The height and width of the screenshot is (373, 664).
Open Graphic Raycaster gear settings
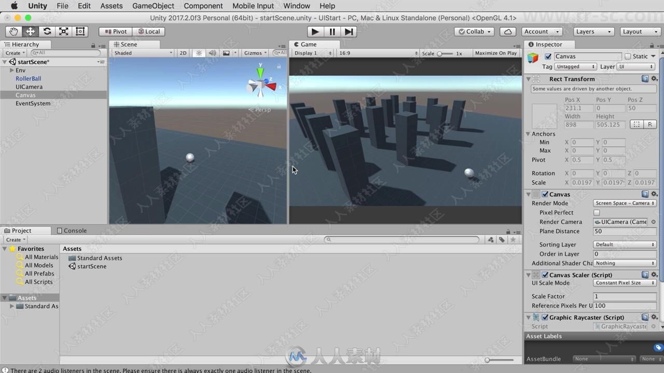(654, 317)
